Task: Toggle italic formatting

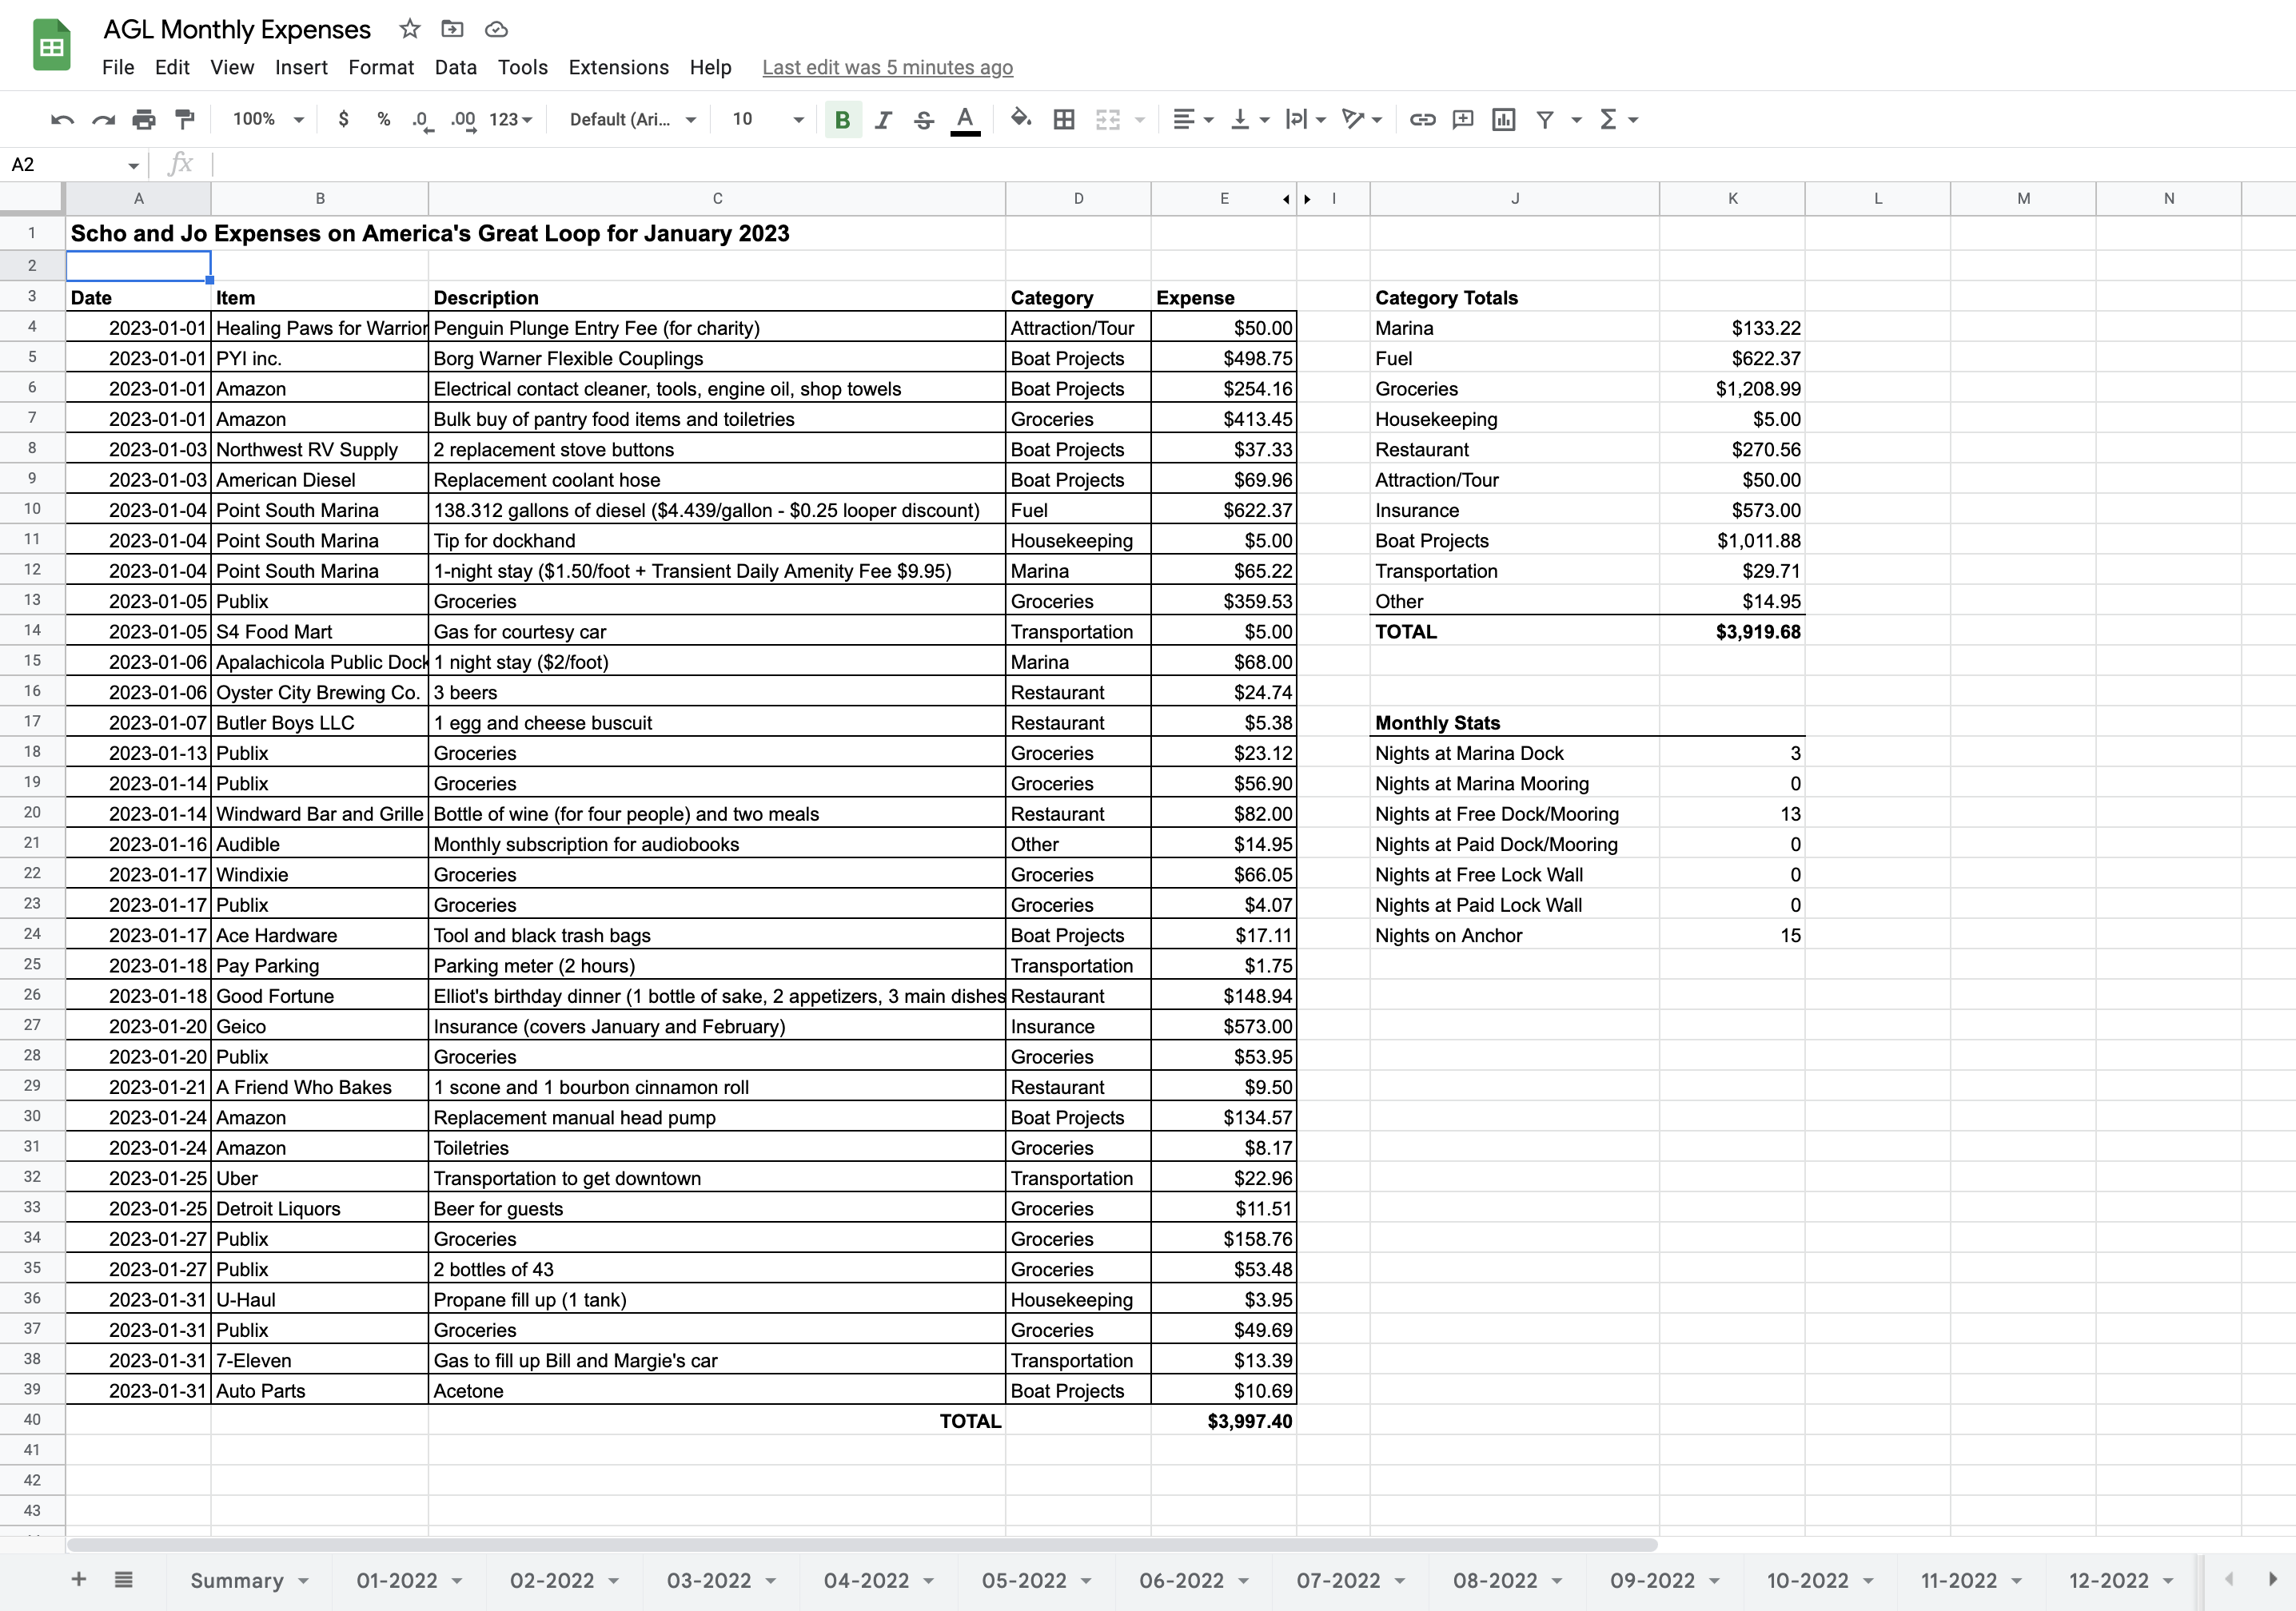Action: pos(883,120)
